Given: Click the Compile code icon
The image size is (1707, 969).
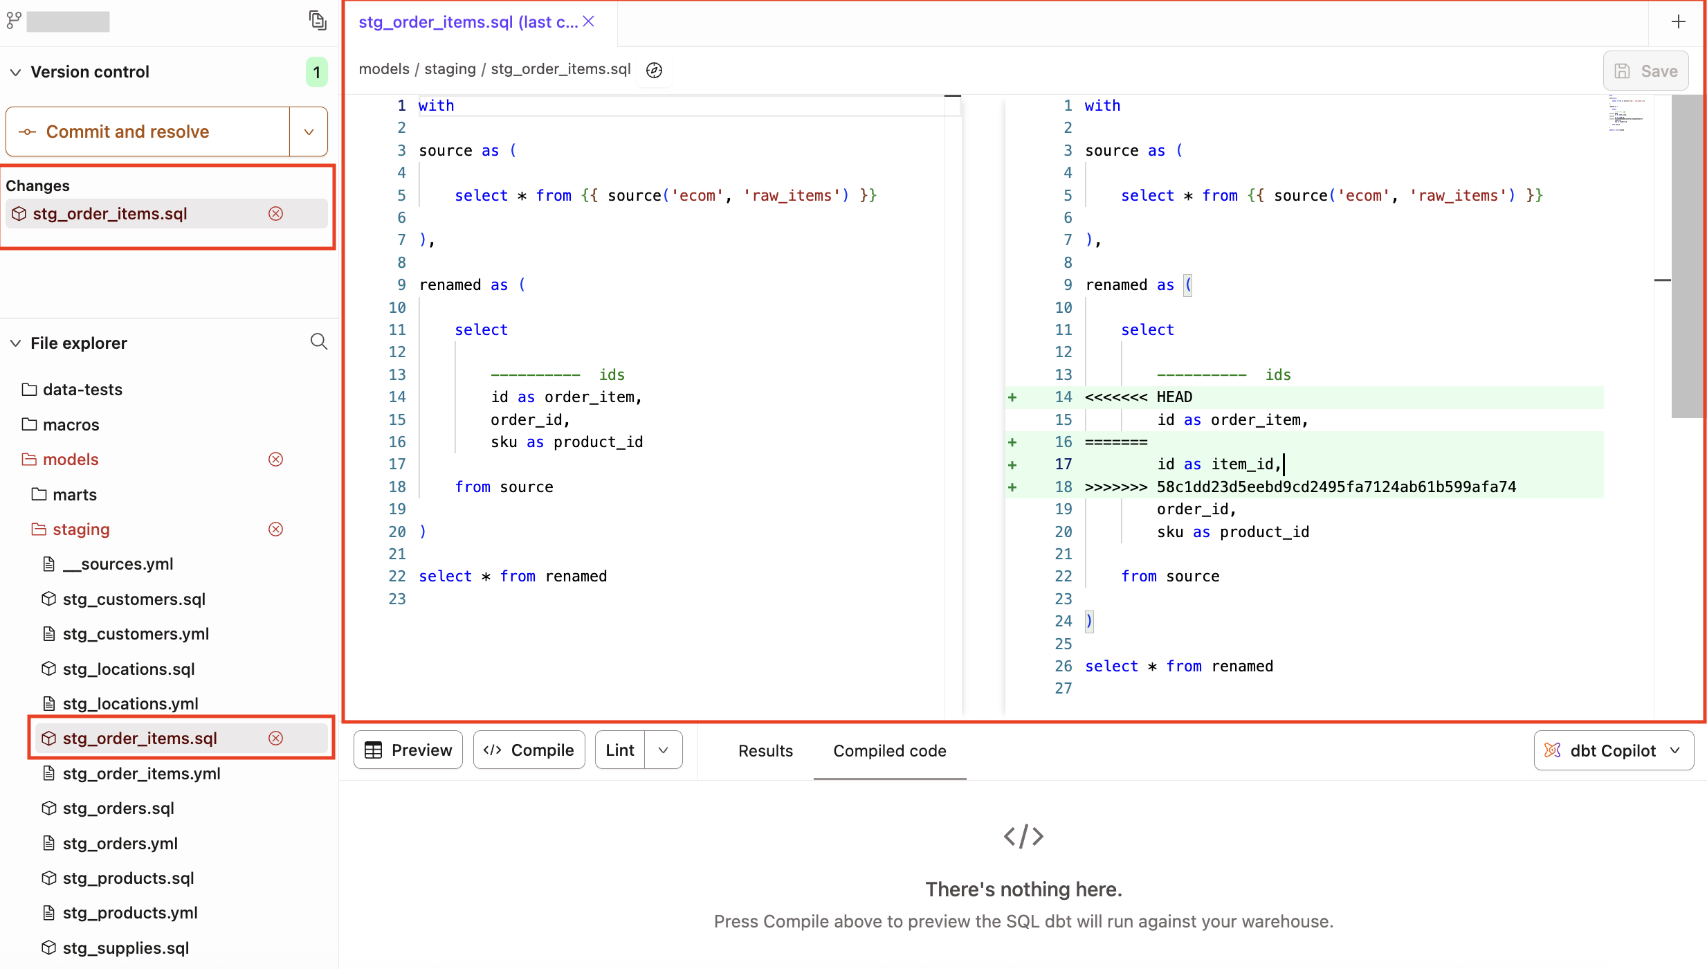Looking at the screenshot, I should pos(493,750).
